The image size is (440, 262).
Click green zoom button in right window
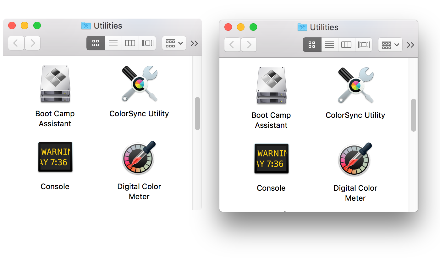[253, 27]
